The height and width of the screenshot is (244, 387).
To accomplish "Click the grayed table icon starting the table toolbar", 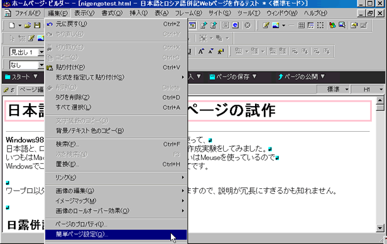I will coord(239,51).
